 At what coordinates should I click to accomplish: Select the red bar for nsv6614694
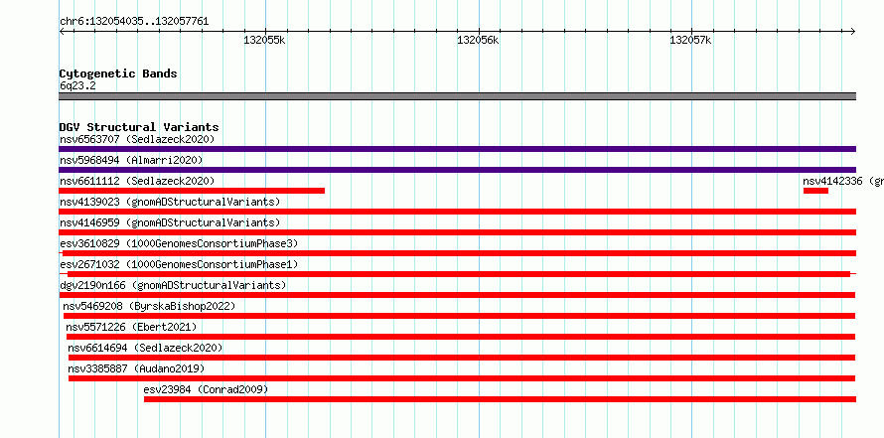(x=462, y=358)
